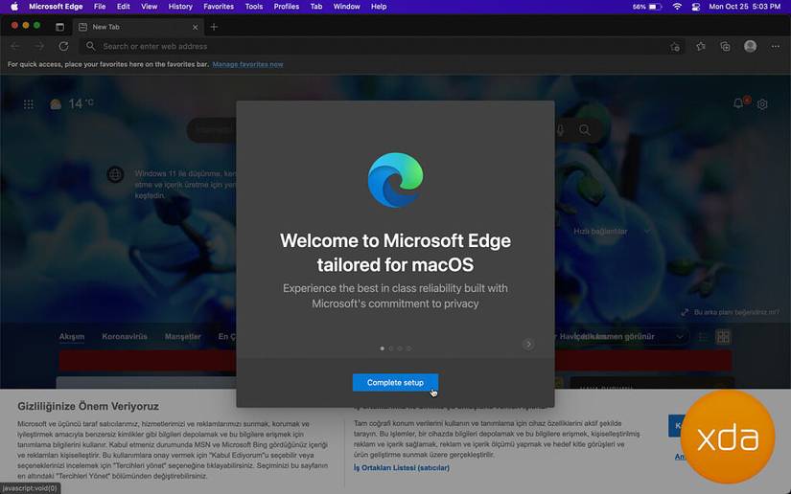
Task: Open the Collections icon
Action: (725, 46)
